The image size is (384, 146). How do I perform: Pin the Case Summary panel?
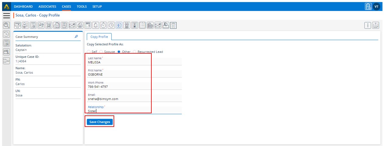pos(76,37)
